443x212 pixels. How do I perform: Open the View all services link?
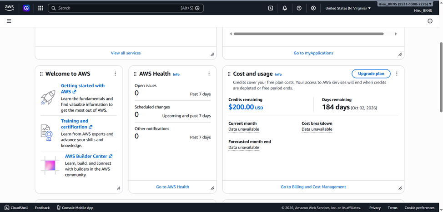click(126, 53)
